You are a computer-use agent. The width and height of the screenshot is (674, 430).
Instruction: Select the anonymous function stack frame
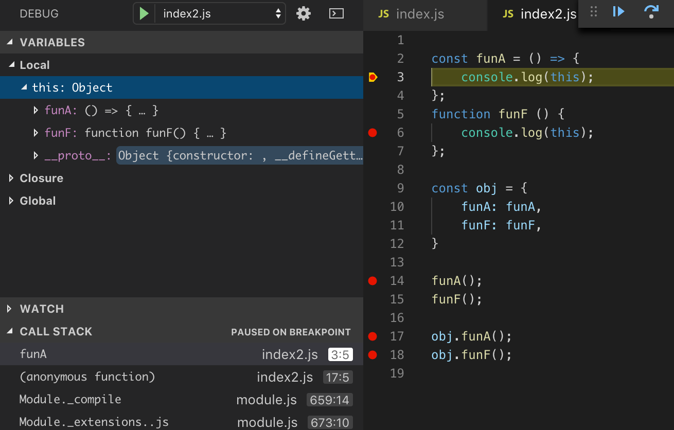pos(87,377)
